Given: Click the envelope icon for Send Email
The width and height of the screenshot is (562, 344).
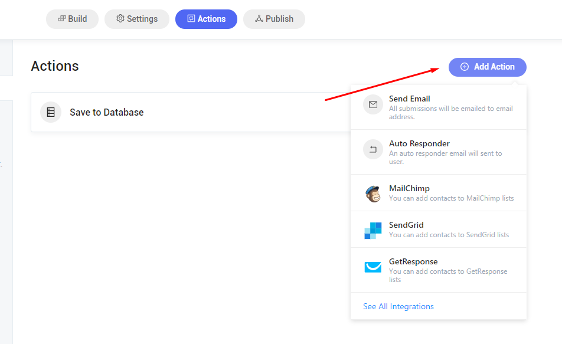Looking at the screenshot, I should point(373,104).
